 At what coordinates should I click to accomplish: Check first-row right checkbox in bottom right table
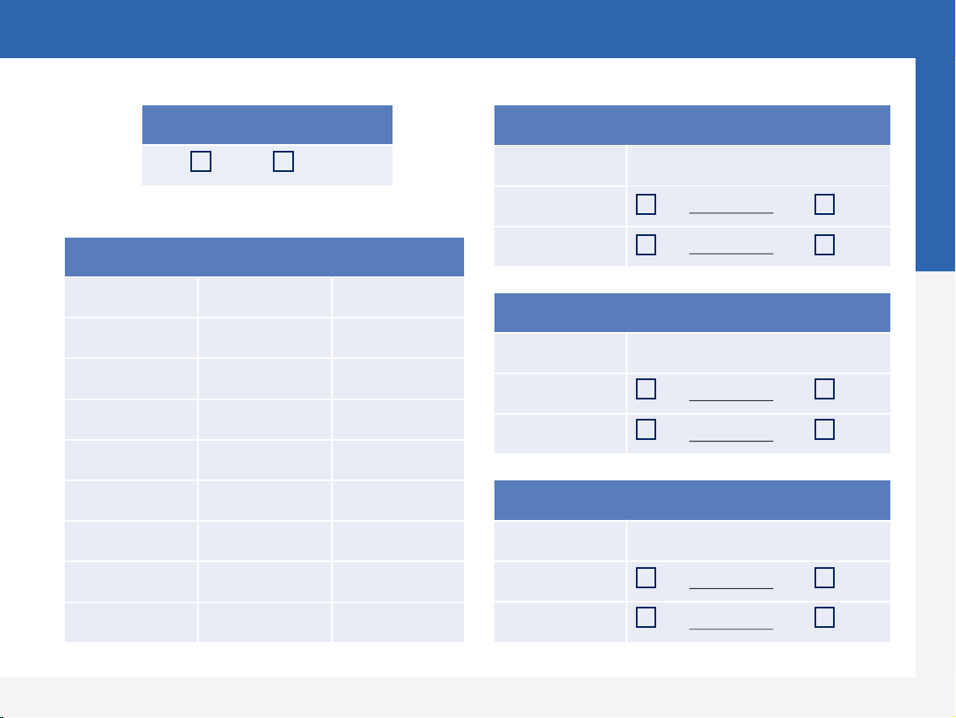tap(825, 577)
